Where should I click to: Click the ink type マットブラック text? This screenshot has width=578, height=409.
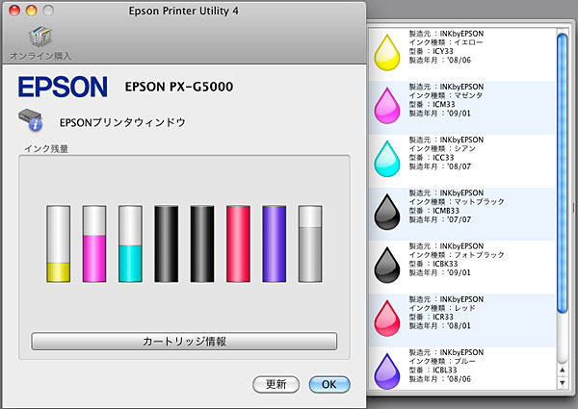pos(479,202)
